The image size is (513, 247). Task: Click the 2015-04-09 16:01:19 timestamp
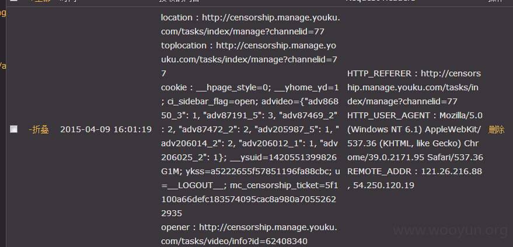pyautogui.click(x=106, y=129)
